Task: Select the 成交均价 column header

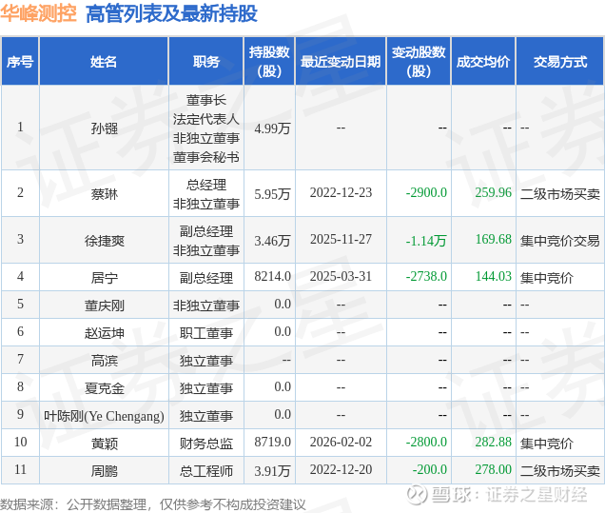Action: (x=483, y=61)
